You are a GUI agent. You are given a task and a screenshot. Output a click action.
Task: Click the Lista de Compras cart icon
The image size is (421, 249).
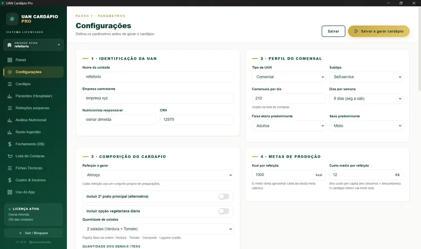(10, 156)
